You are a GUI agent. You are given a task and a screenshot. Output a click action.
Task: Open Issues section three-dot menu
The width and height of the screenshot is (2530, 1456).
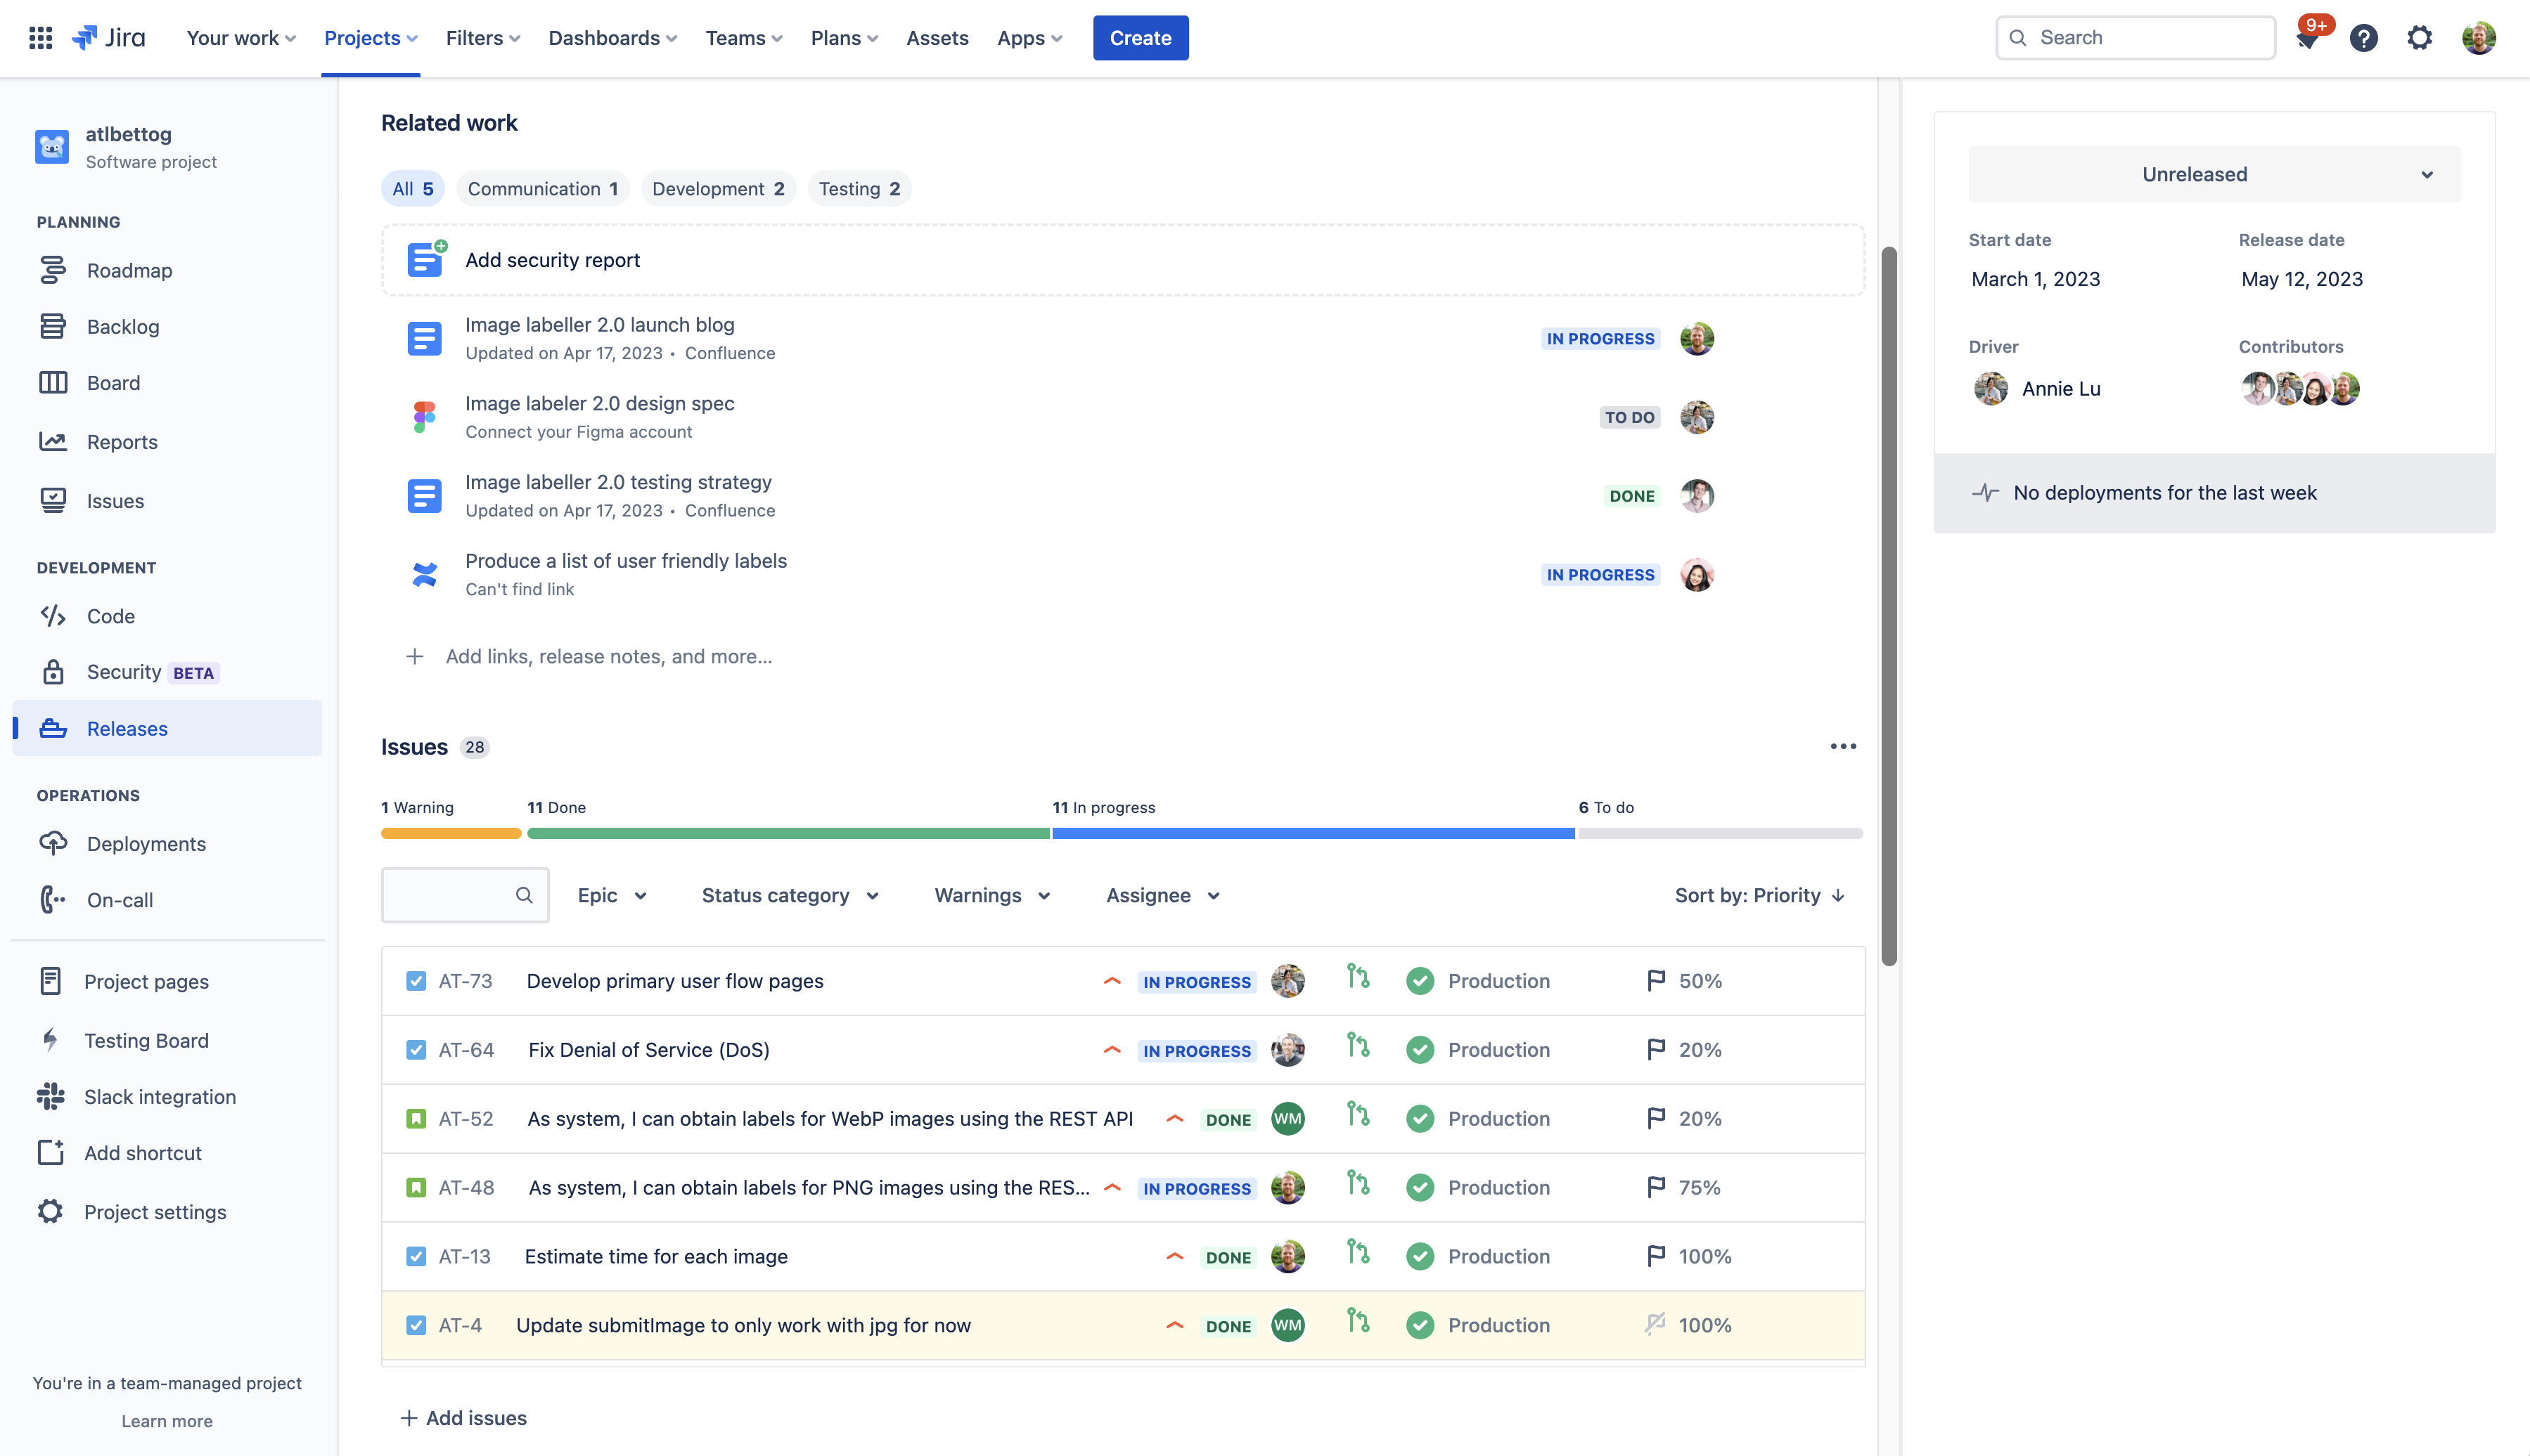[1843, 746]
